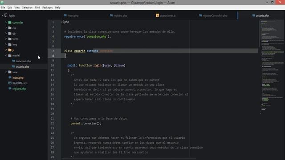This screenshot has height=160, width=285.
Task: Click the <?php opening tag on line 1
Action: [x=65, y=22]
